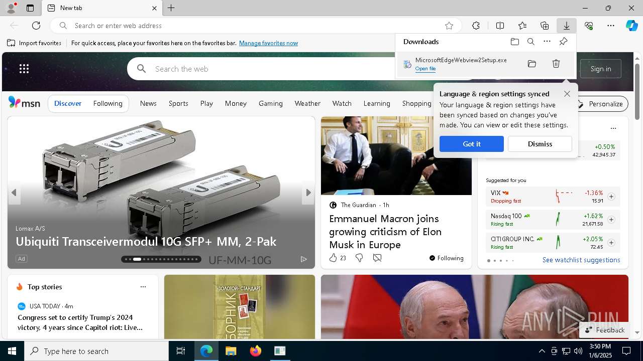The width and height of the screenshot is (643, 361).
Task: Open Emmanuel Macron article headline
Action: tap(385, 232)
